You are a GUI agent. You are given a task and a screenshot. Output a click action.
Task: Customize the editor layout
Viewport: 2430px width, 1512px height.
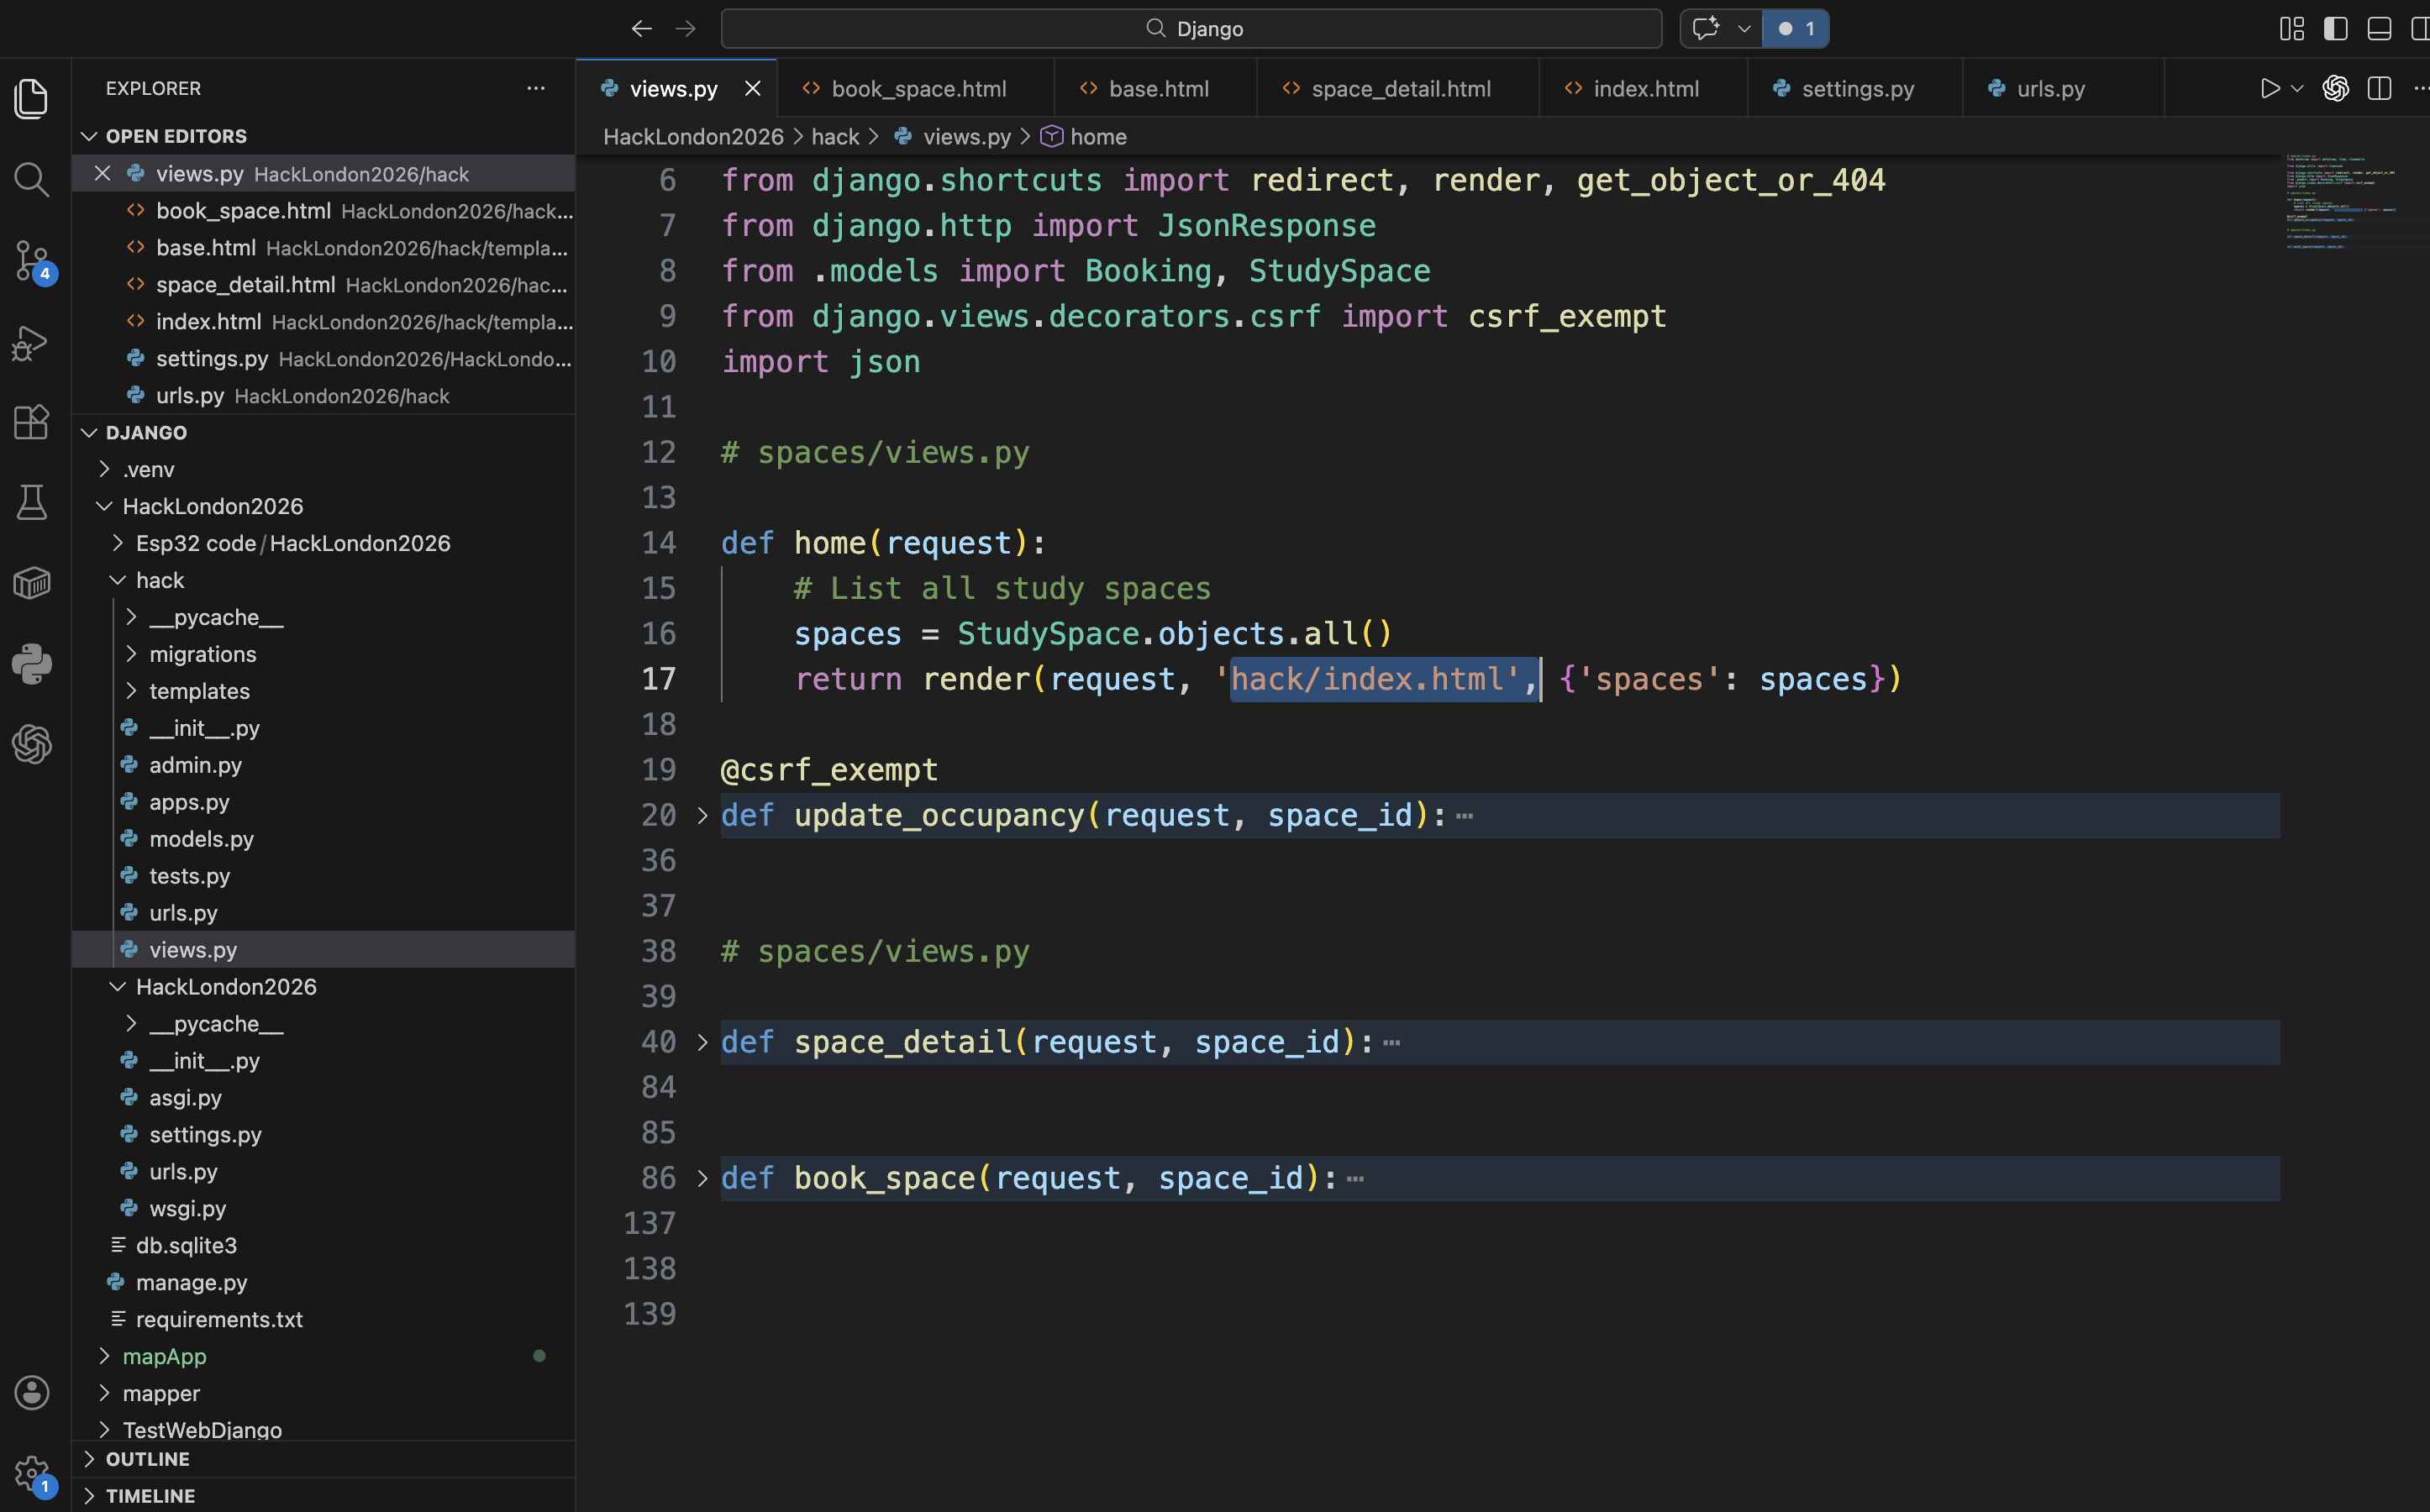(2291, 29)
